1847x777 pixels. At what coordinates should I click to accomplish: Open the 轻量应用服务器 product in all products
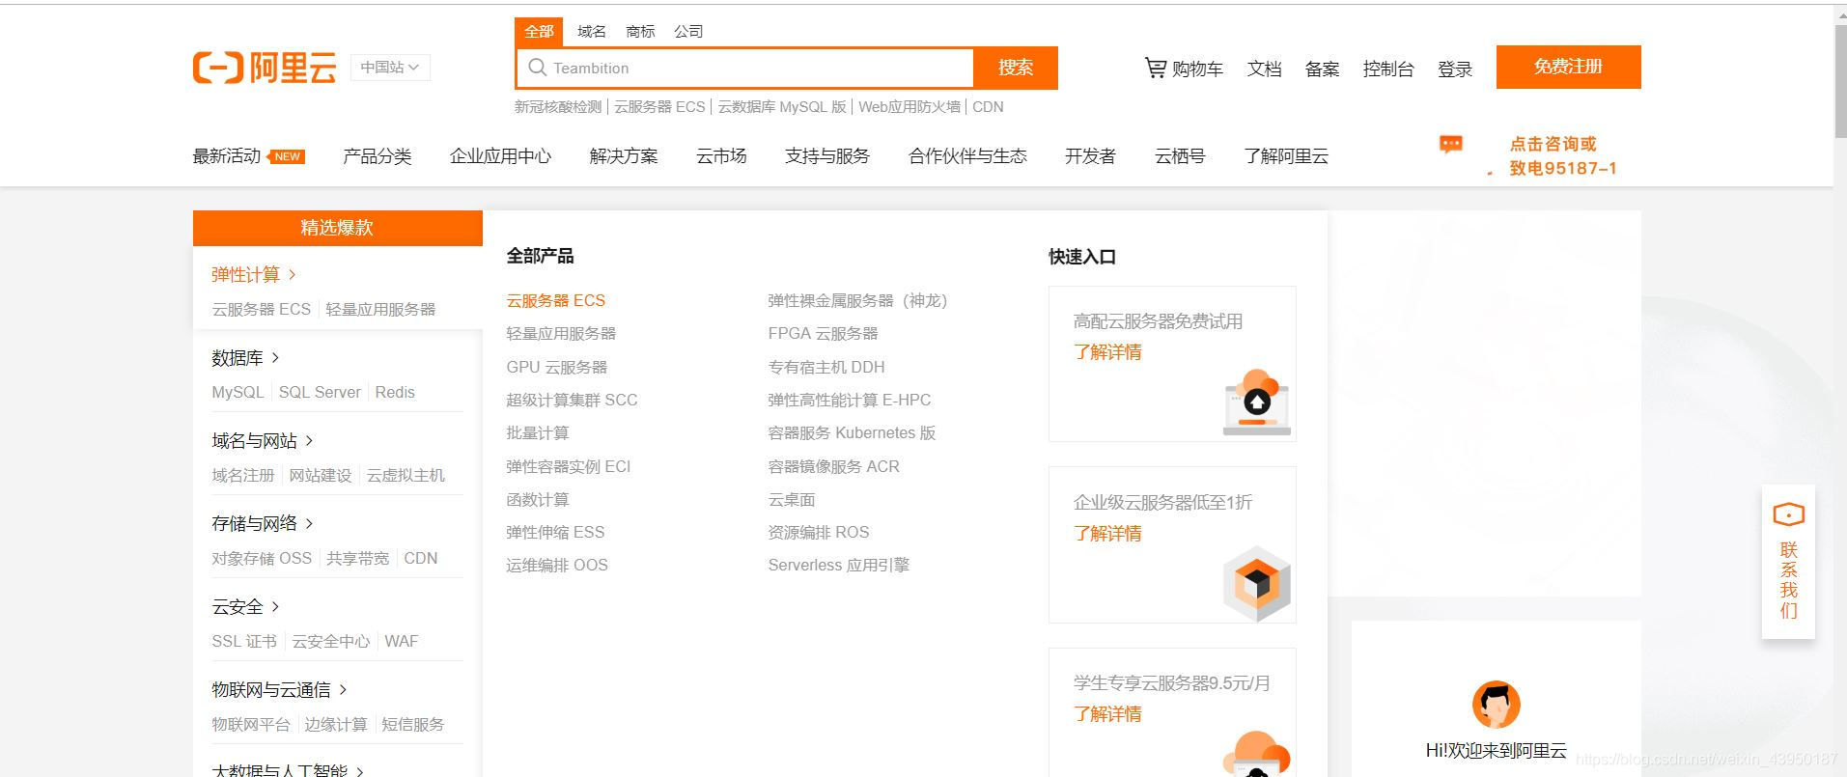tap(561, 334)
